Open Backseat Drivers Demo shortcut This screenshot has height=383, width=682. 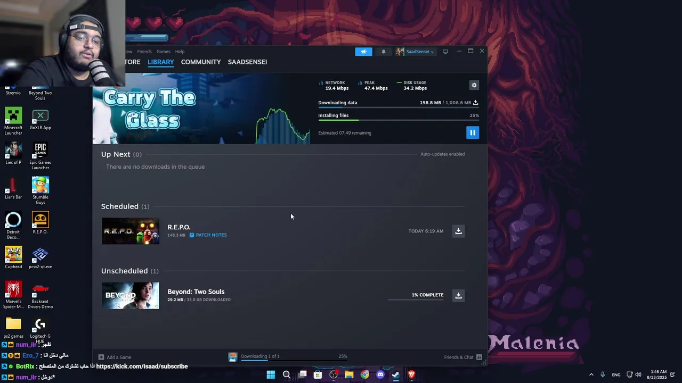(x=40, y=295)
